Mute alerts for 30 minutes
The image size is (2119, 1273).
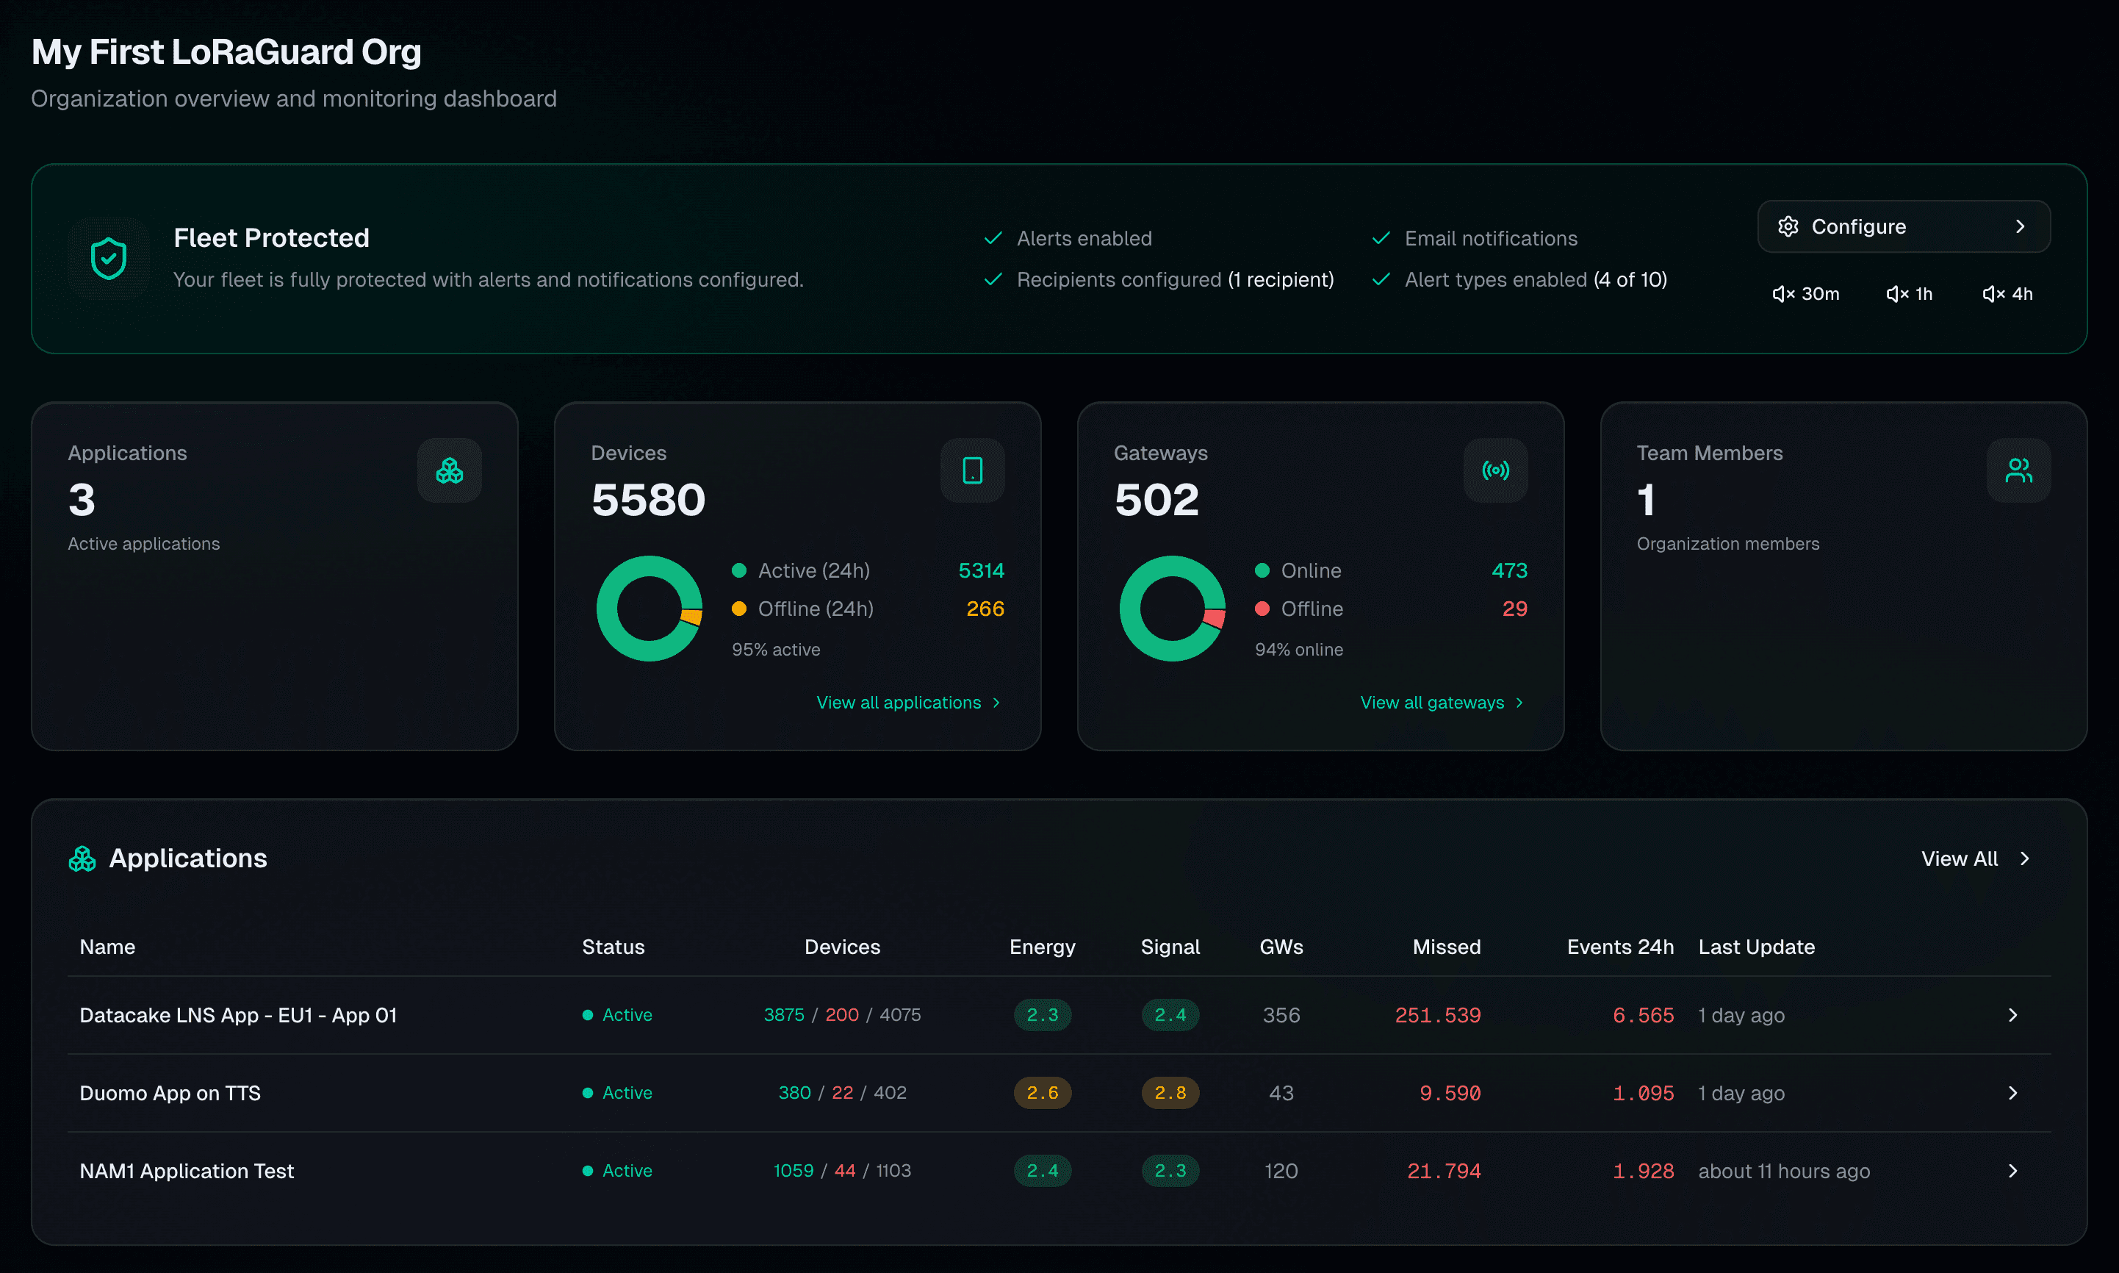(1805, 293)
